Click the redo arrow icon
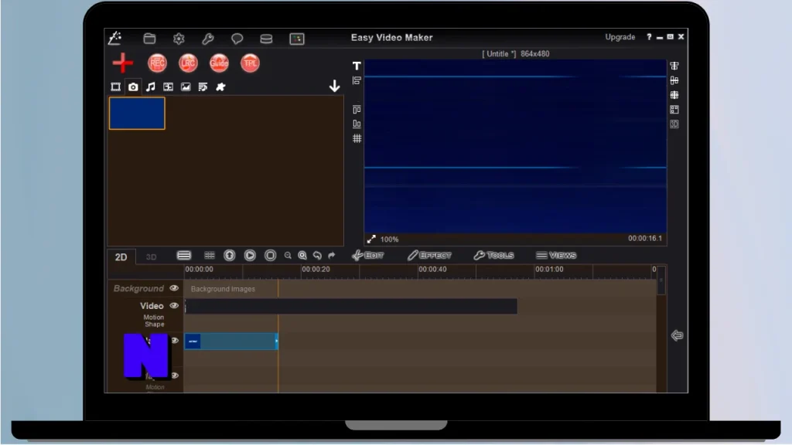This screenshot has height=445, width=792. pos(331,255)
